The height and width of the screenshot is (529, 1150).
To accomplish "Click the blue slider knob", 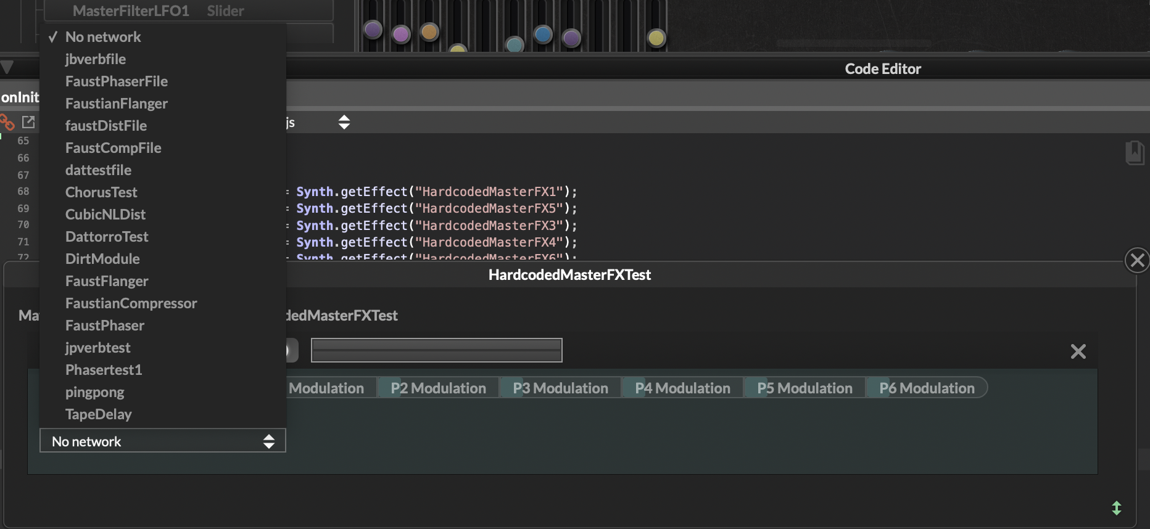I will (543, 34).
